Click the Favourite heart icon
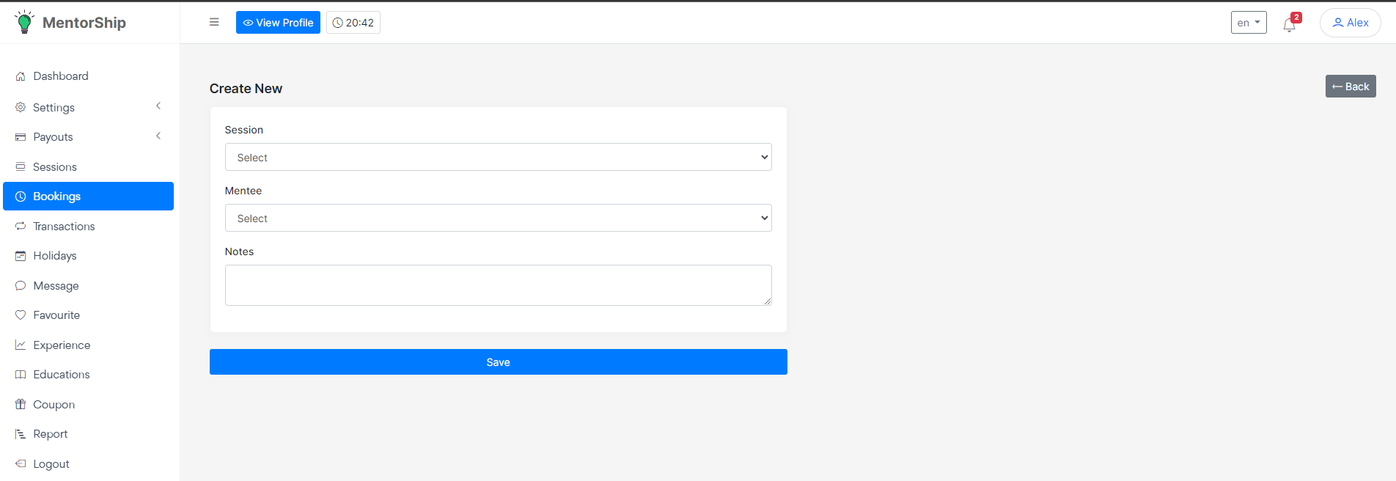The image size is (1396, 481). tap(21, 315)
